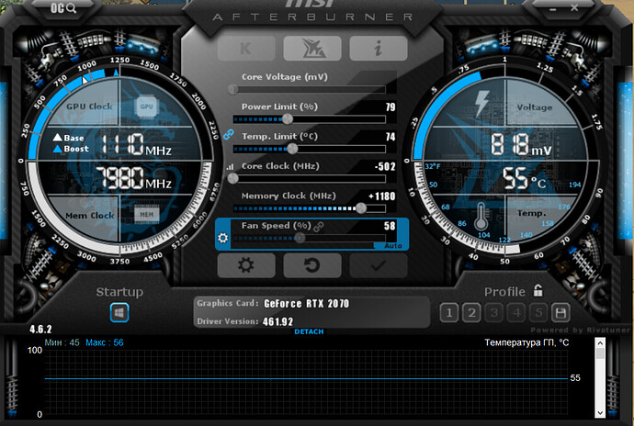Toggle the Profile lock padlock
The height and width of the screenshot is (426, 634).
539,292
